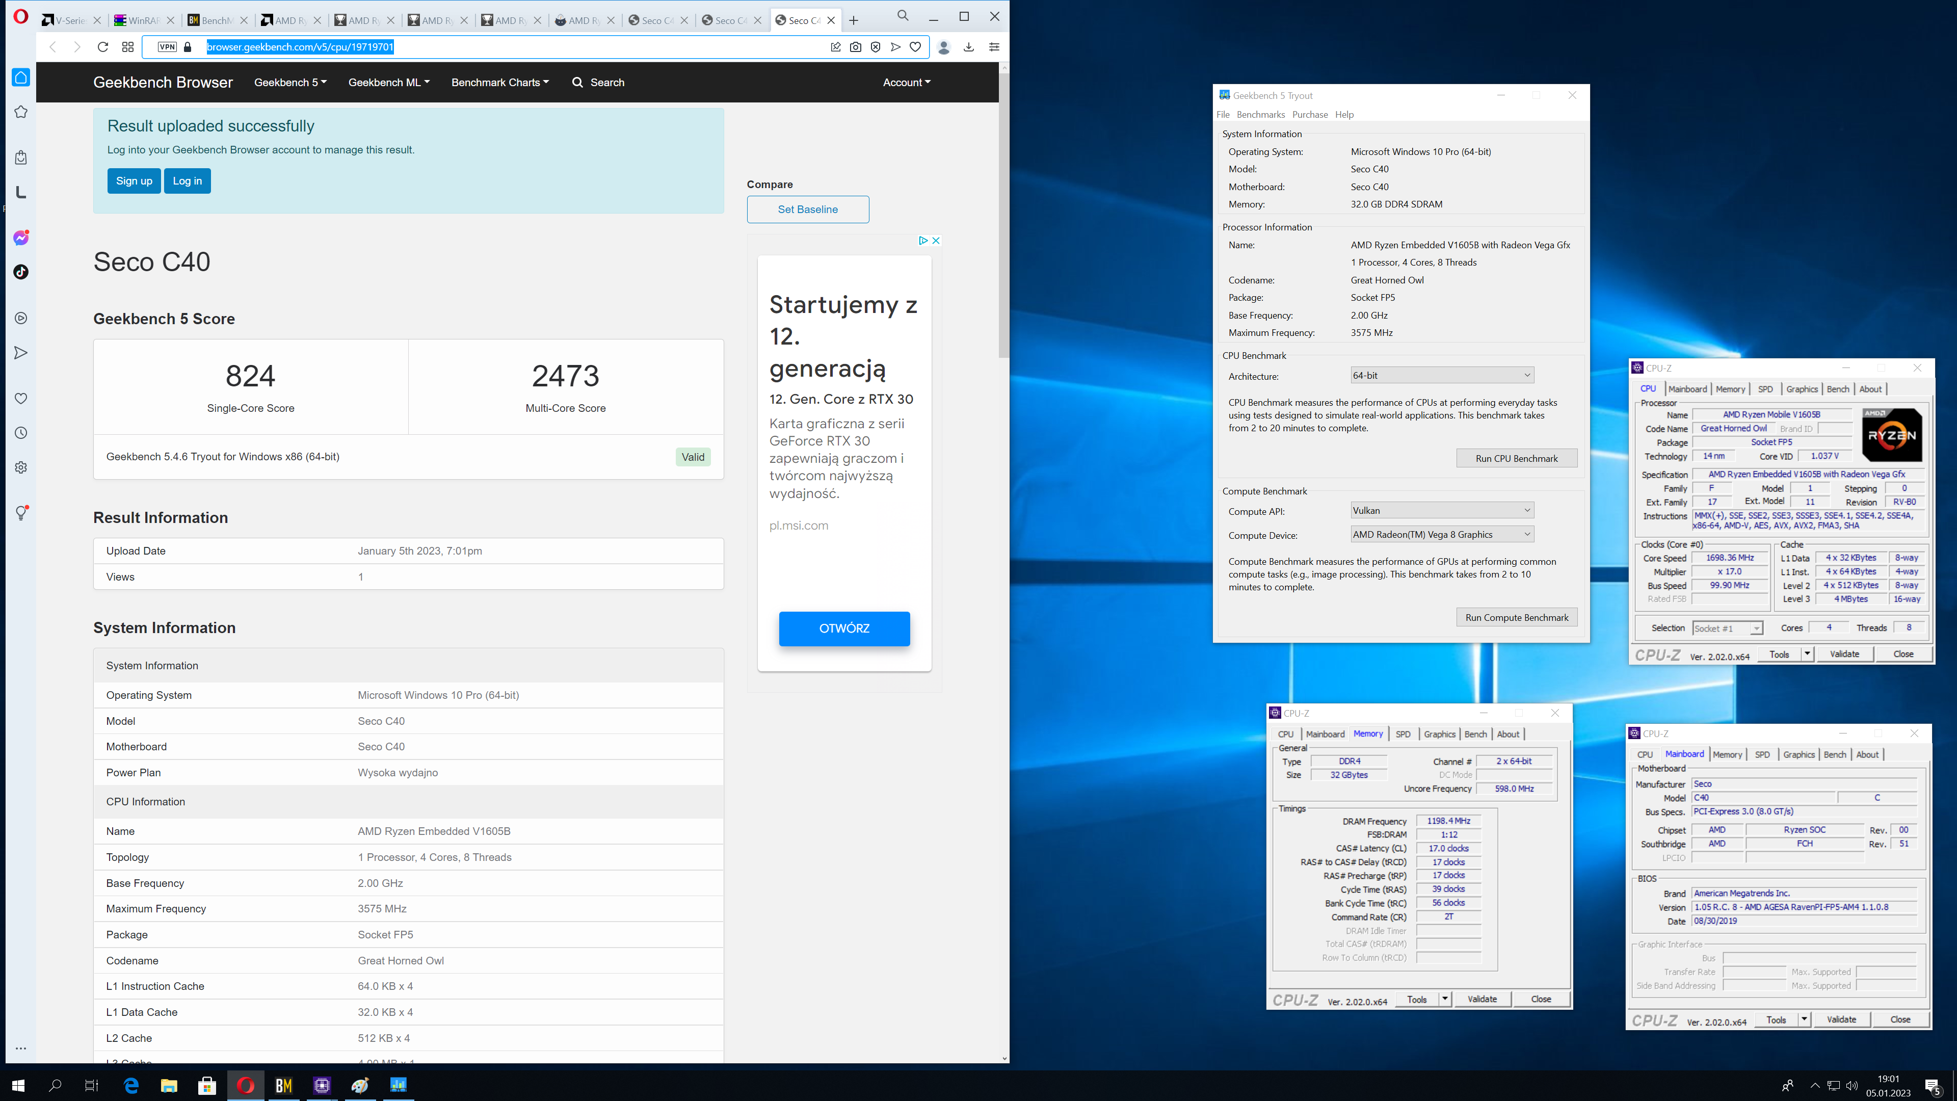Viewport: 1957px width, 1101px height.
Task: Click Run CPU Benchmark button
Action: pyautogui.click(x=1516, y=458)
